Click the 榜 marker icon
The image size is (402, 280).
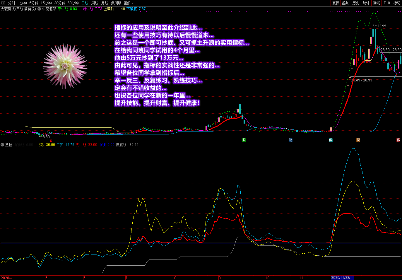pos(358,140)
